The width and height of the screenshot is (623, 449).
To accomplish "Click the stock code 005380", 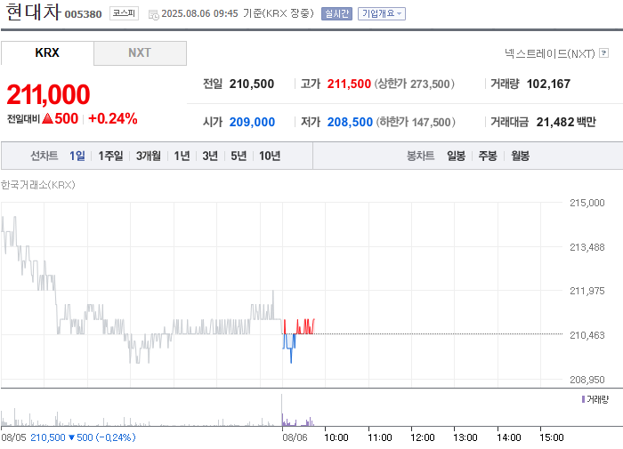I will (83, 14).
